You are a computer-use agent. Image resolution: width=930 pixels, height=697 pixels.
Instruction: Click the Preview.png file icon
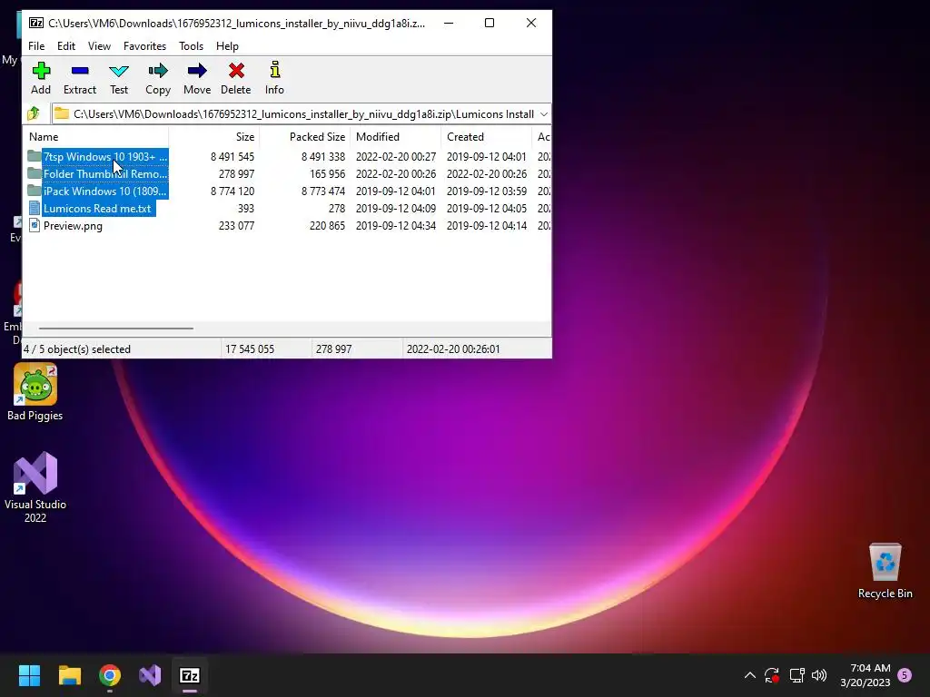click(x=35, y=225)
